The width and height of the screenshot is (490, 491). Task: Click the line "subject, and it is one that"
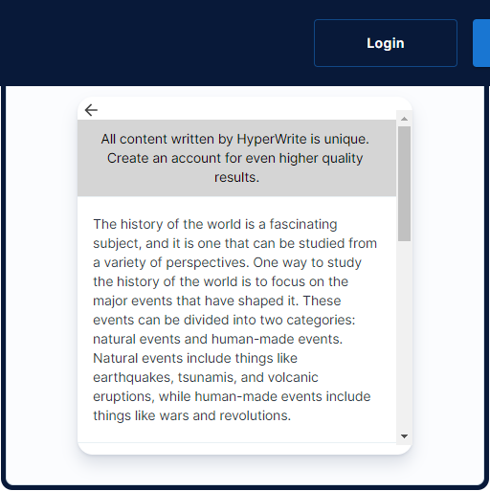172,243
